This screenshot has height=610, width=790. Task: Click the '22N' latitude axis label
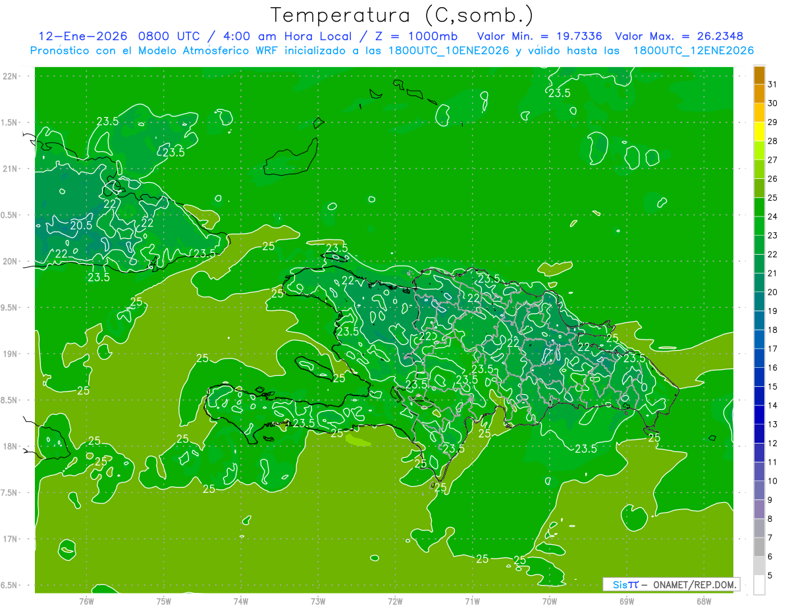point(11,76)
